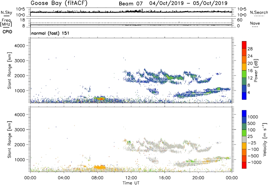Click the '1000' tick on velocity scale

point(253,117)
